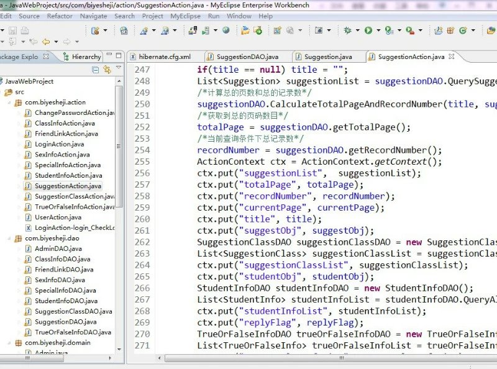The height and width of the screenshot is (369, 497).
Task: Open the Refactor menu
Action: (60, 16)
